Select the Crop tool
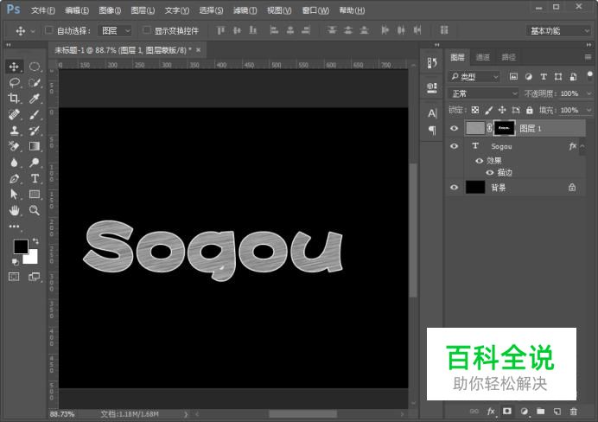This screenshot has height=422, width=598. click(x=14, y=99)
